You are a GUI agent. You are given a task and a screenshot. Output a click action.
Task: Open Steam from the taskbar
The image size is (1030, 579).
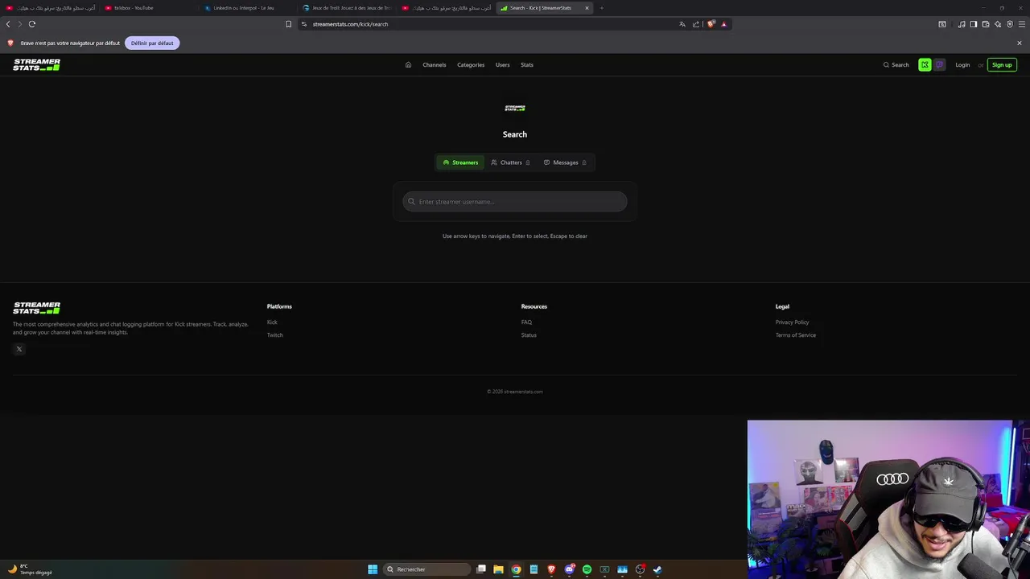pyautogui.click(x=657, y=569)
